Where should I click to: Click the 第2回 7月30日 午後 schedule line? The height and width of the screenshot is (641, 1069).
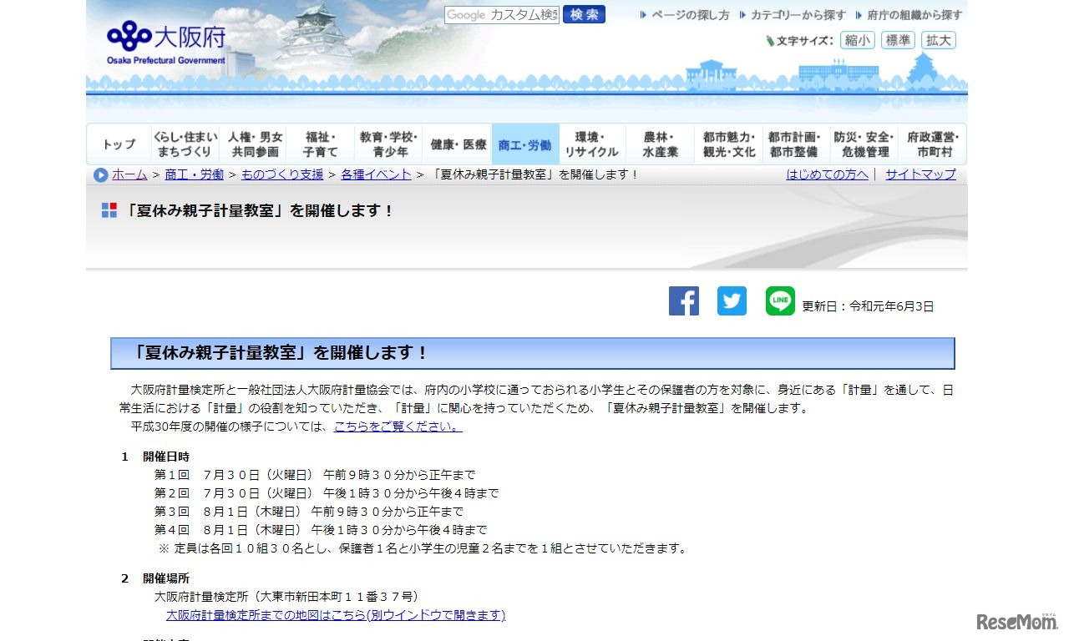[327, 493]
